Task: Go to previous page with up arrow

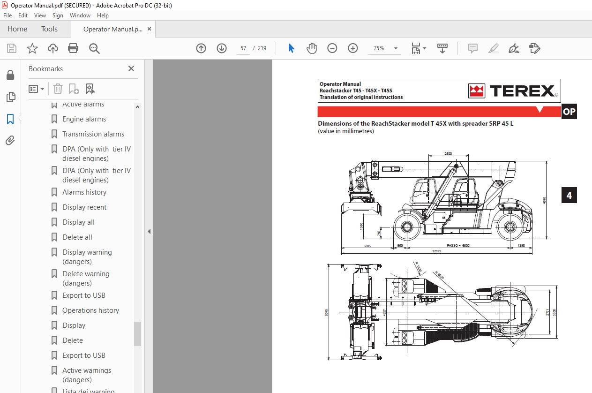Action: [x=201, y=48]
